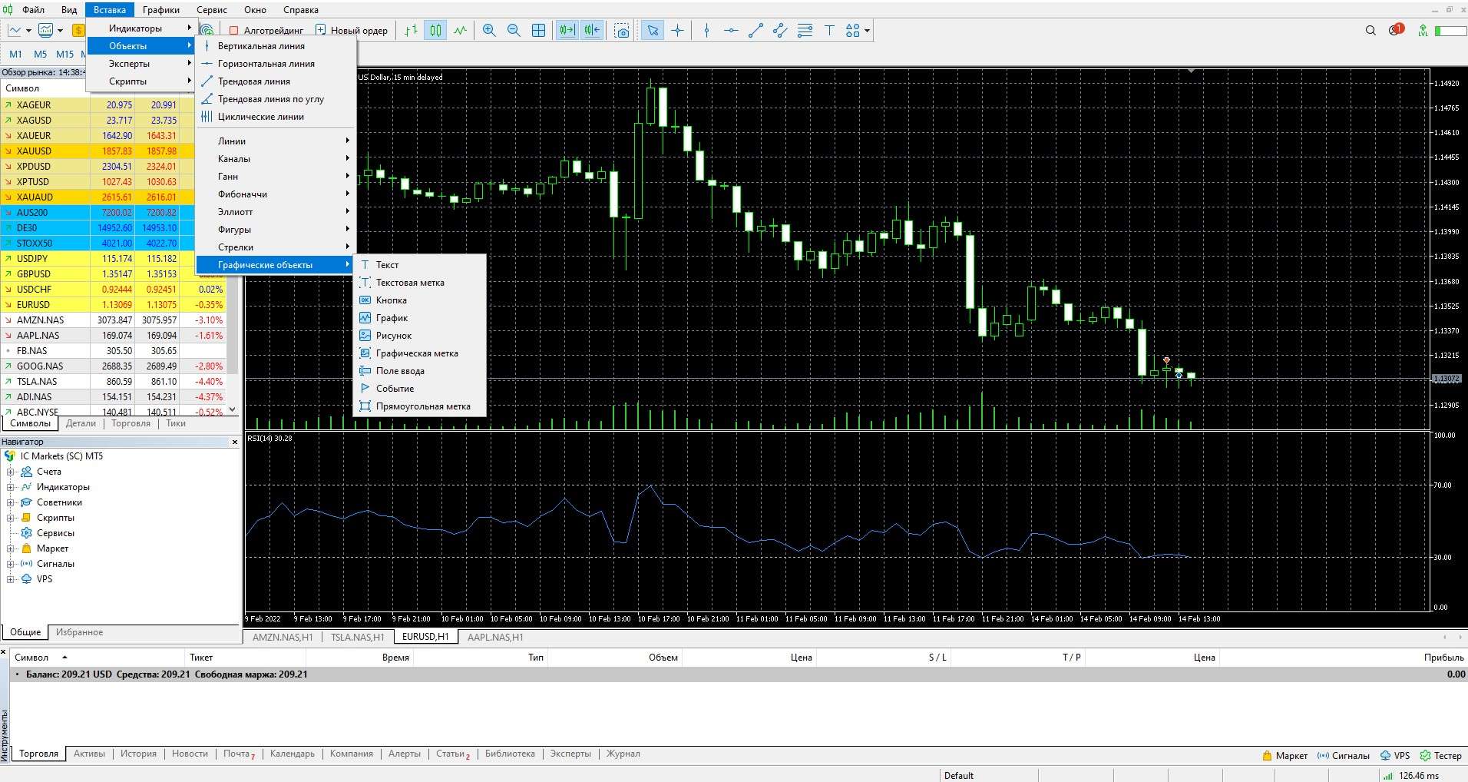
Task: Choose Поле ввода menu item
Action: tap(419, 371)
